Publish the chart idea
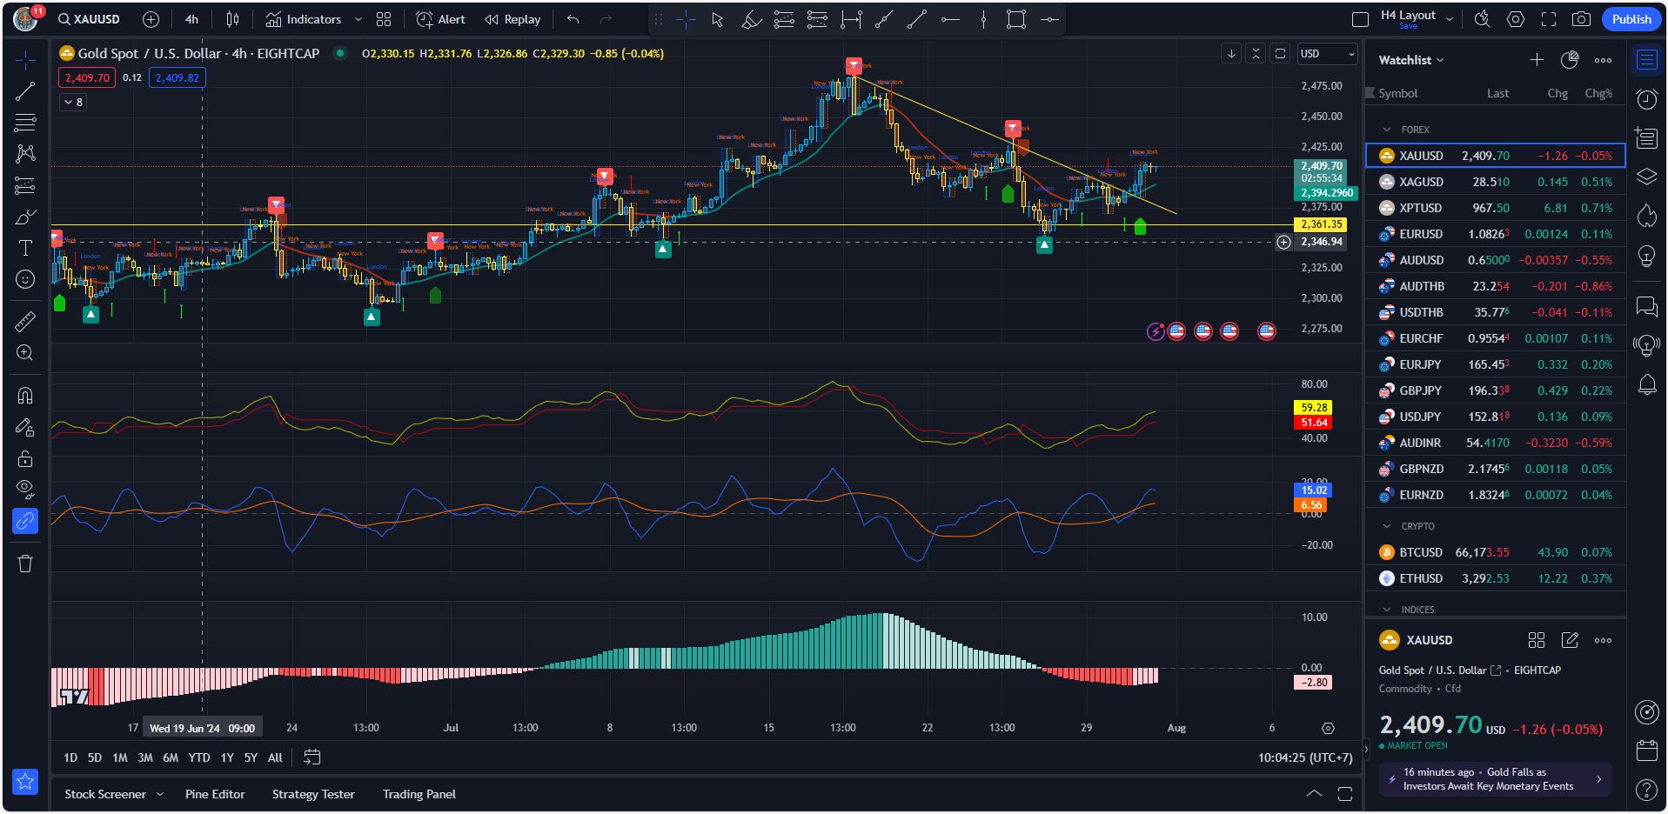1668x814 pixels. coord(1631,19)
